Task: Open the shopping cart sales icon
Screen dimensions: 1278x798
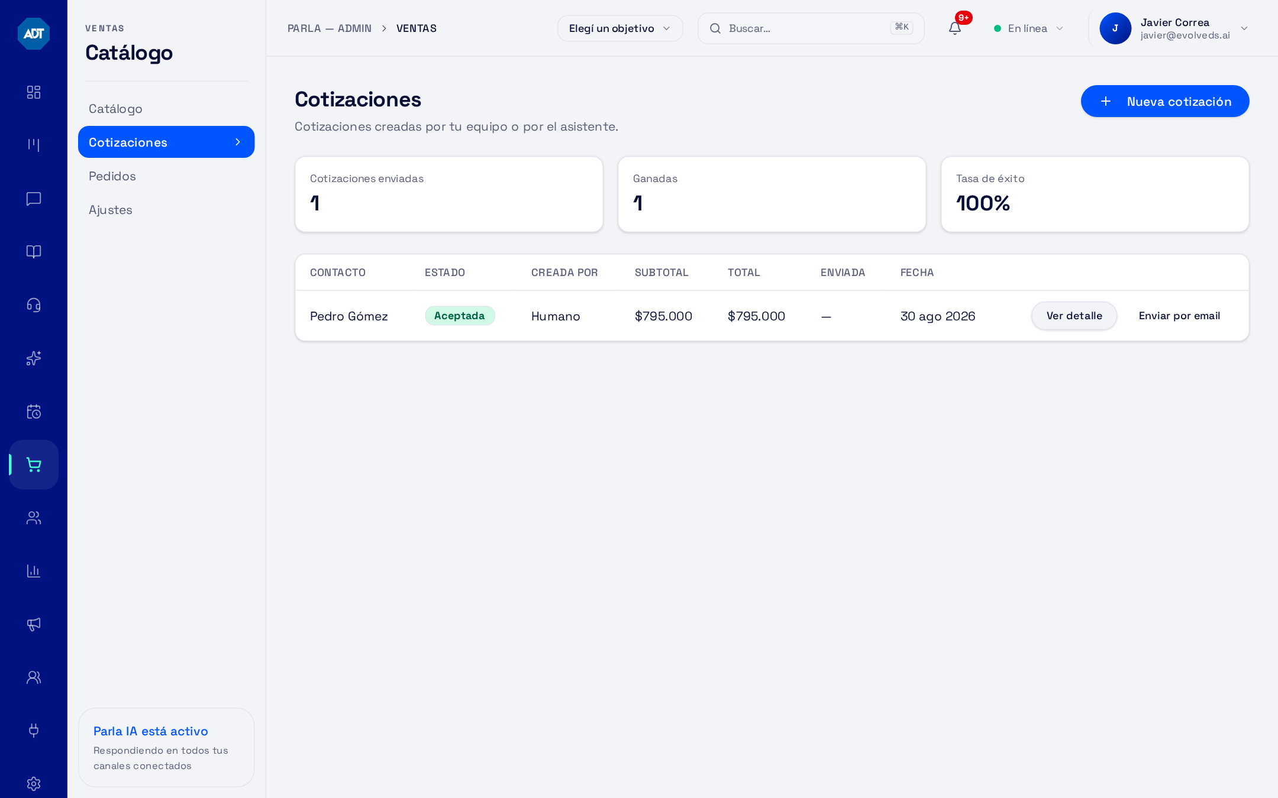Action: click(x=34, y=465)
